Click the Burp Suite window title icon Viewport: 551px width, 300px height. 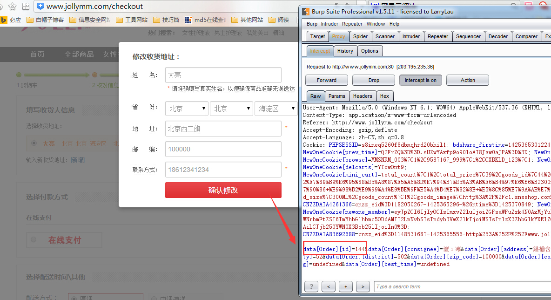tap(306, 12)
